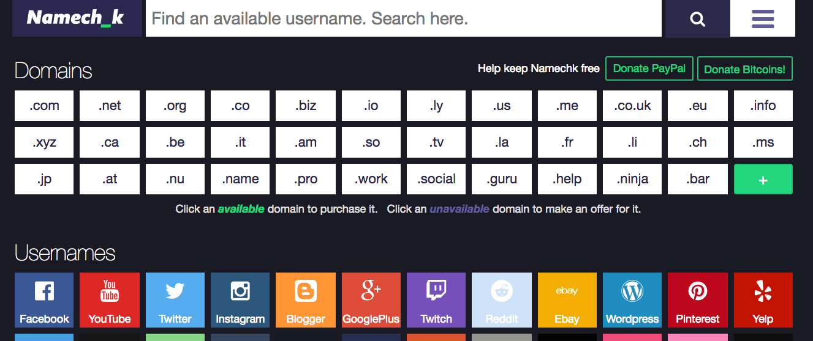Select the Ebay tile
The height and width of the screenshot is (341, 813).
tap(567, 300)
